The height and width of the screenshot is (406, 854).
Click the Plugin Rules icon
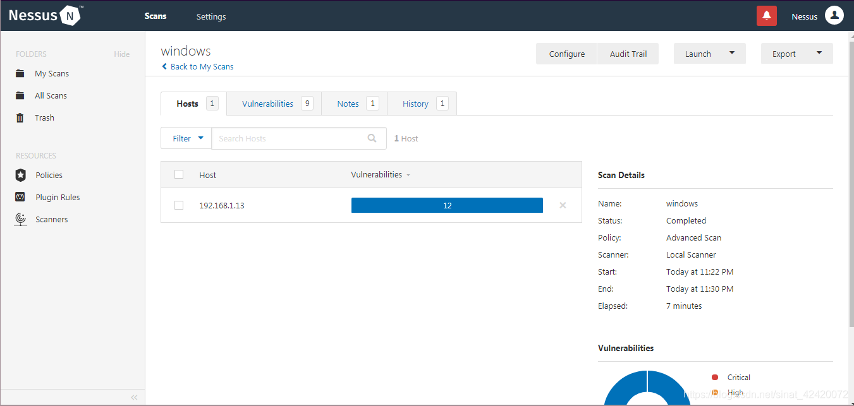tap(20, 197)
